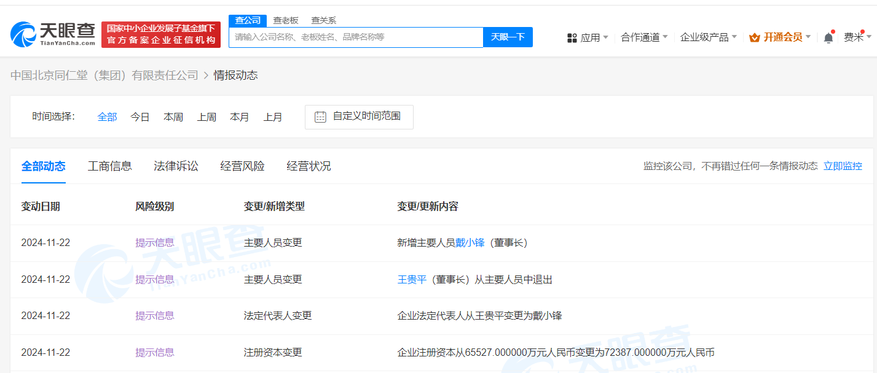The width and height of the screenshot is (877, 373).
Task: Switch to the 经营风险 tab
Action: pos(243,166)
